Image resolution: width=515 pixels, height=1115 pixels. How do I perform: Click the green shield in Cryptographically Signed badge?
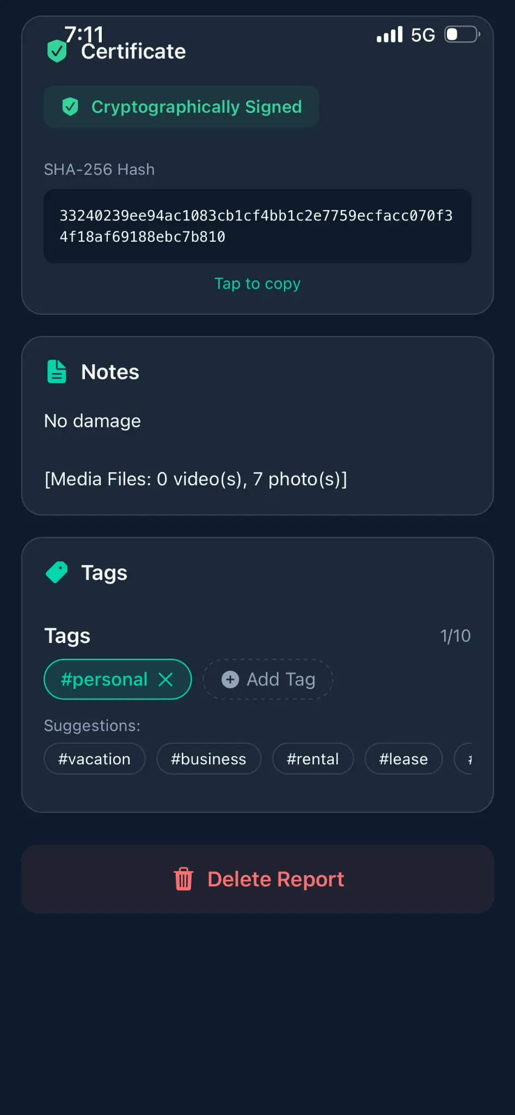pos(70,107)
